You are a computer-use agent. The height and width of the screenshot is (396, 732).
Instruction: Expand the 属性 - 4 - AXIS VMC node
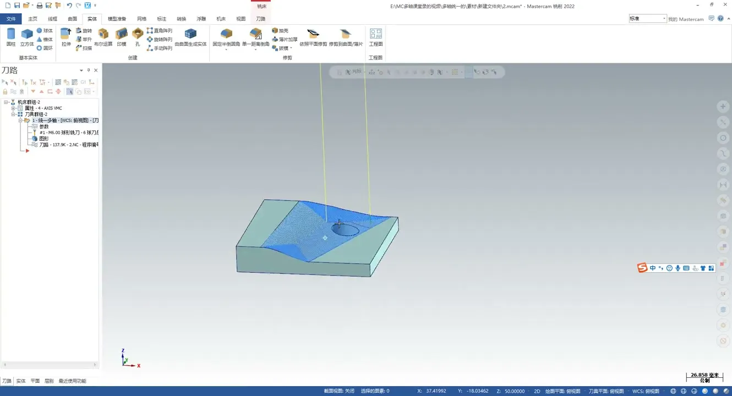13,108
